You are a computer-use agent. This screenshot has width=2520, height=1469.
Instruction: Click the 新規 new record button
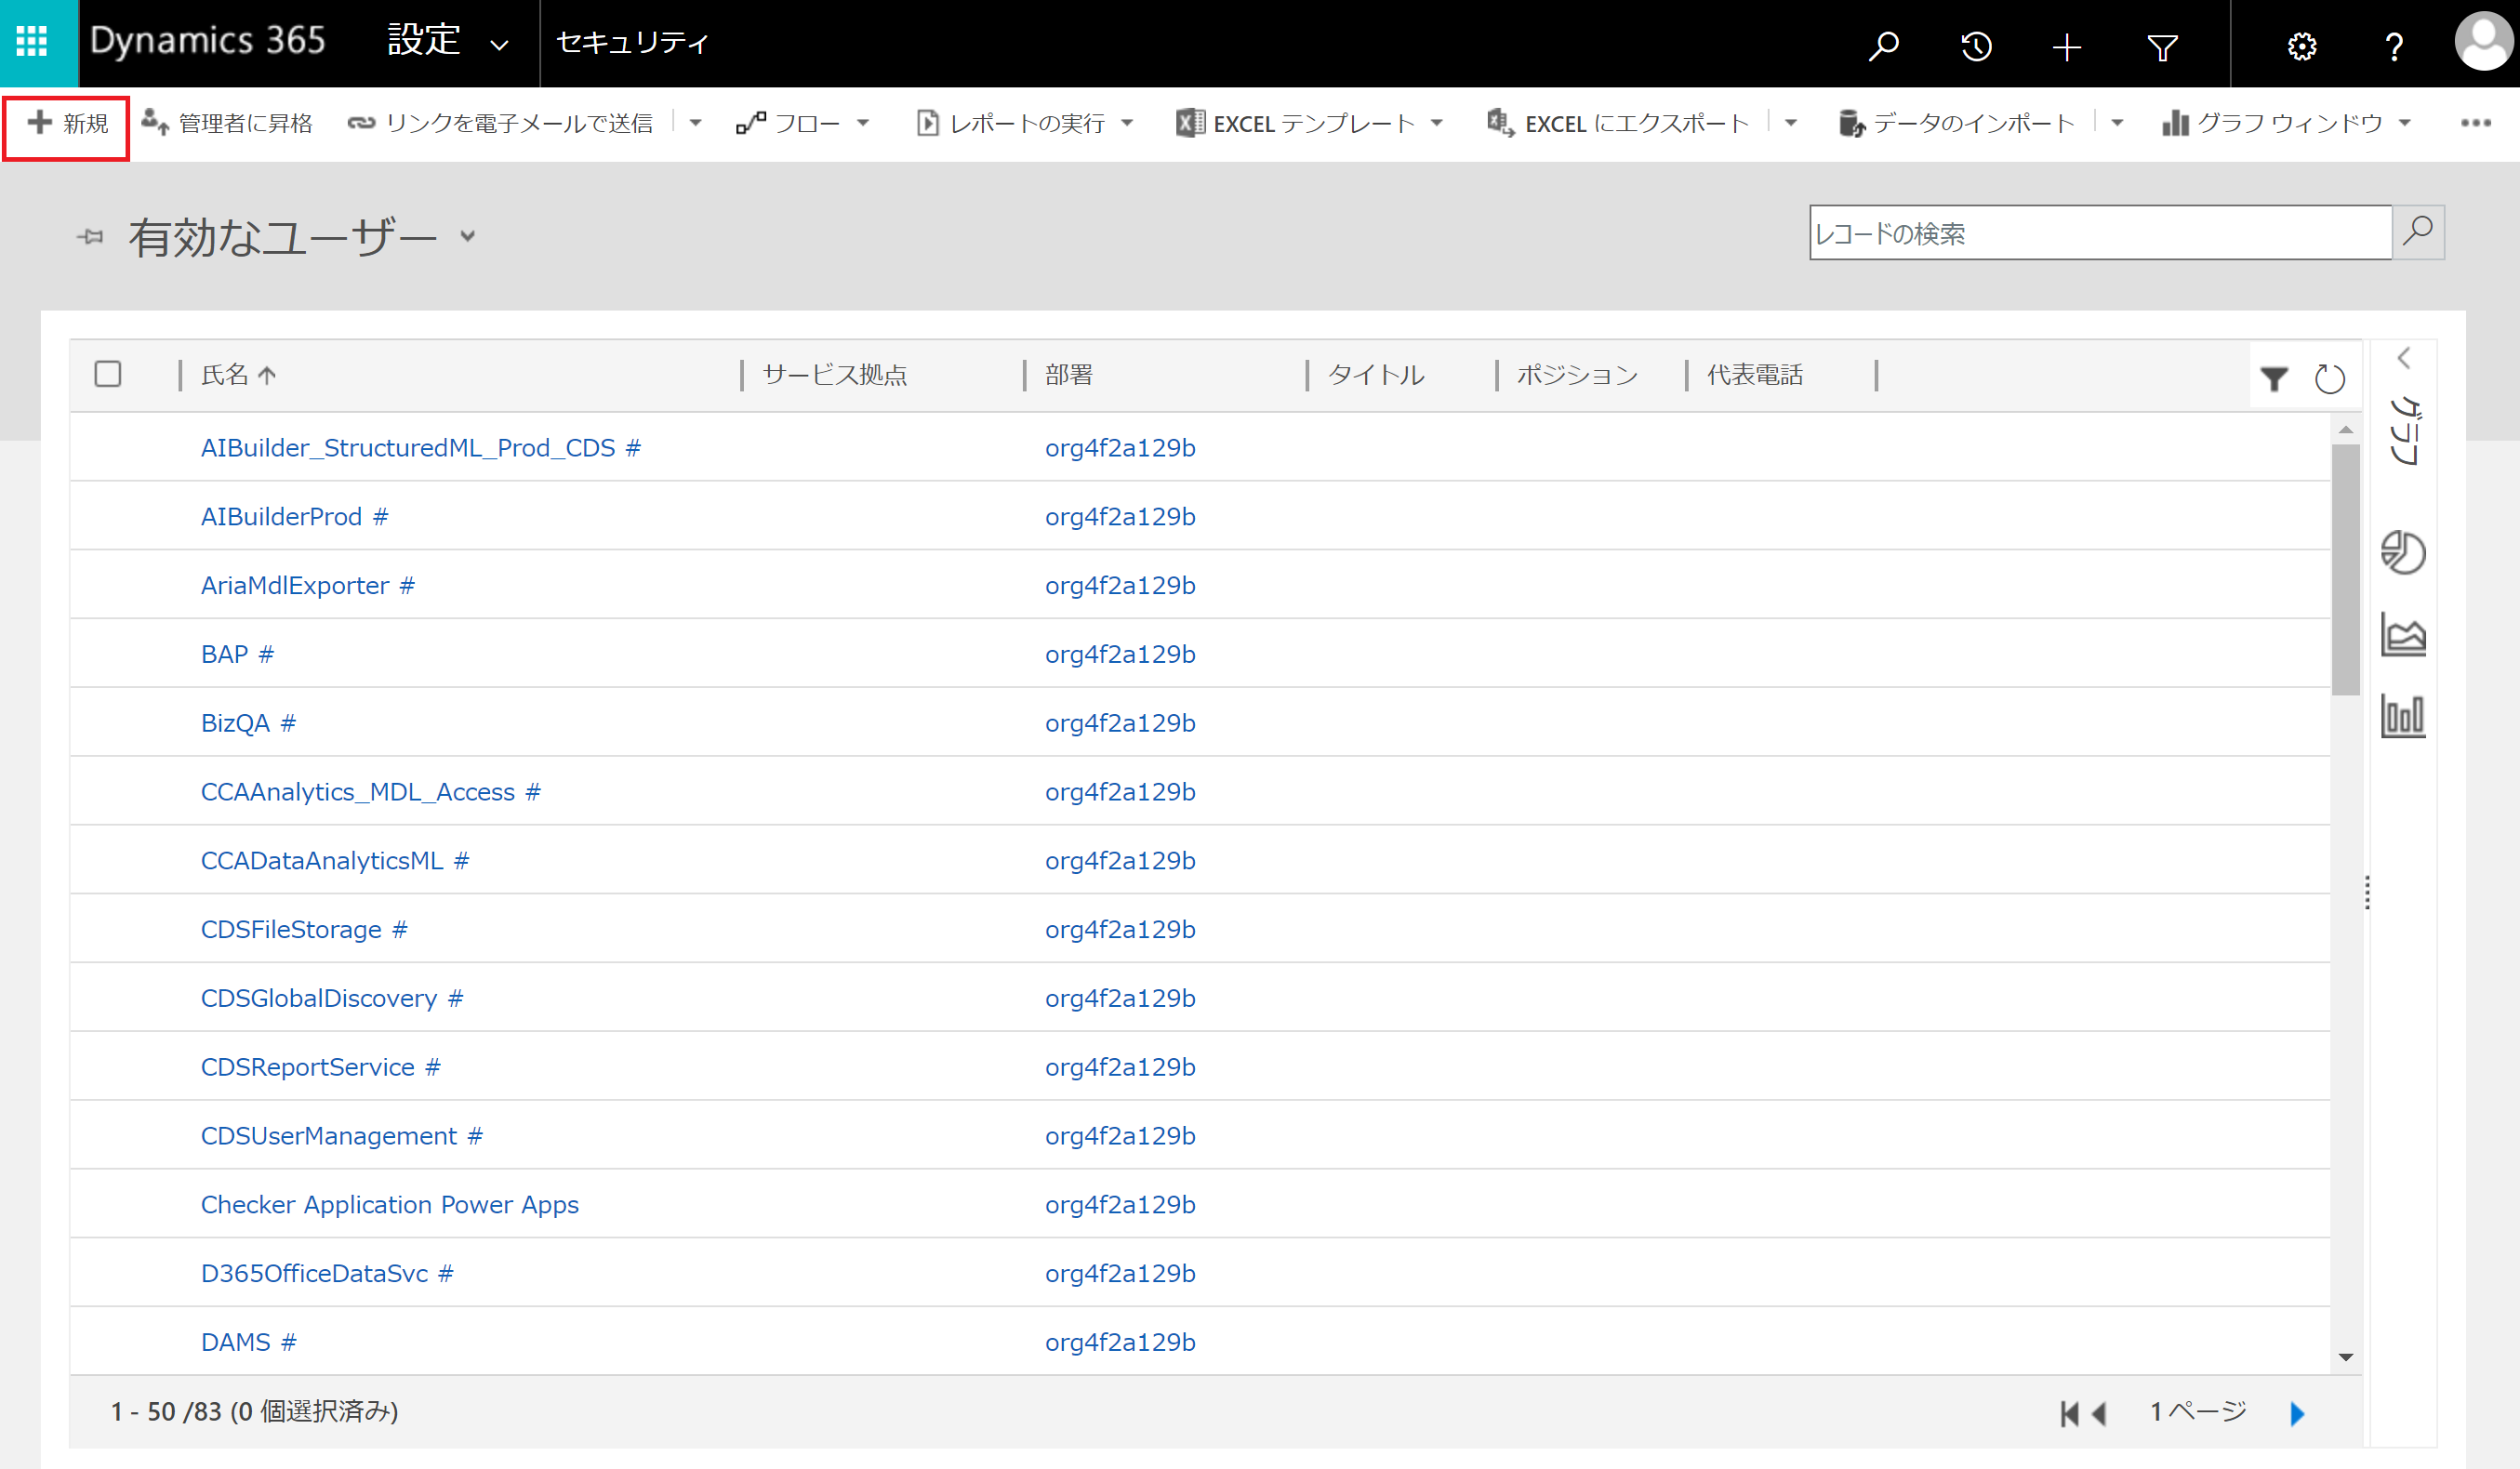pos(67,123)
